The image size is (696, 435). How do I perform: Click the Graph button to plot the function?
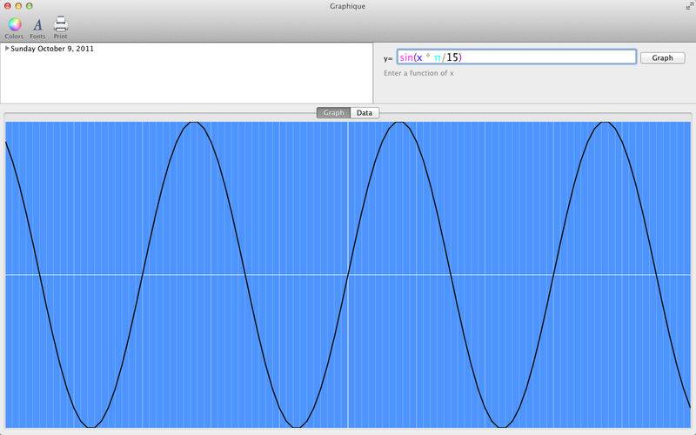coord(662,57)
